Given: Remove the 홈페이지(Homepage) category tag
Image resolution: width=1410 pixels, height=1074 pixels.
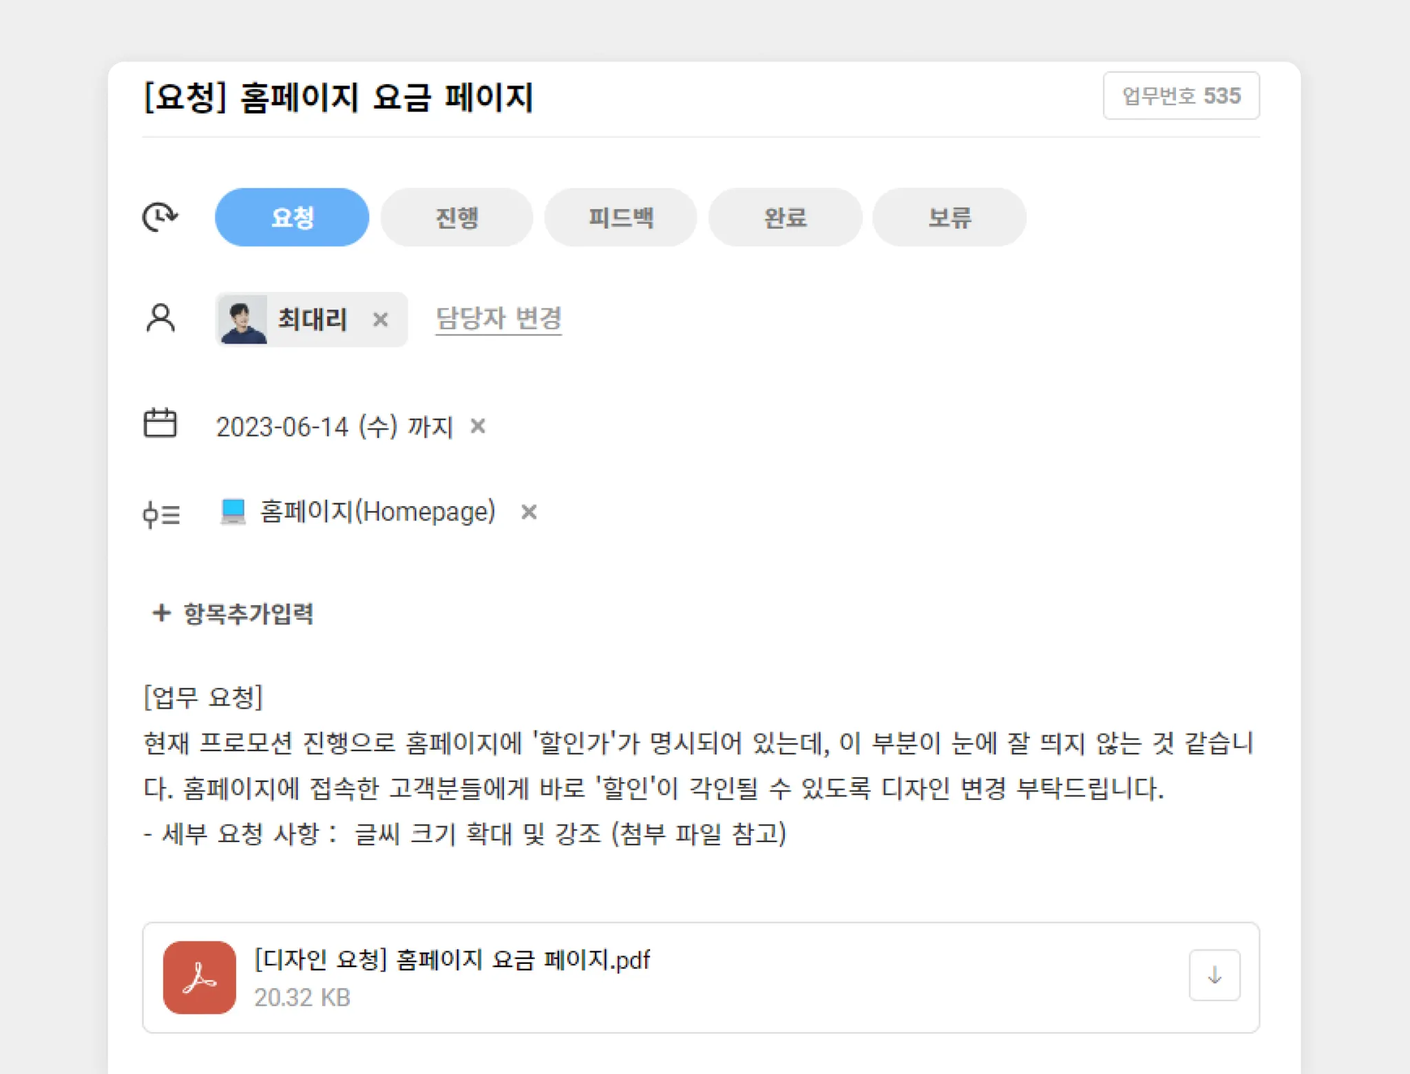Looking at the screenshot, I should coord(529,512).
